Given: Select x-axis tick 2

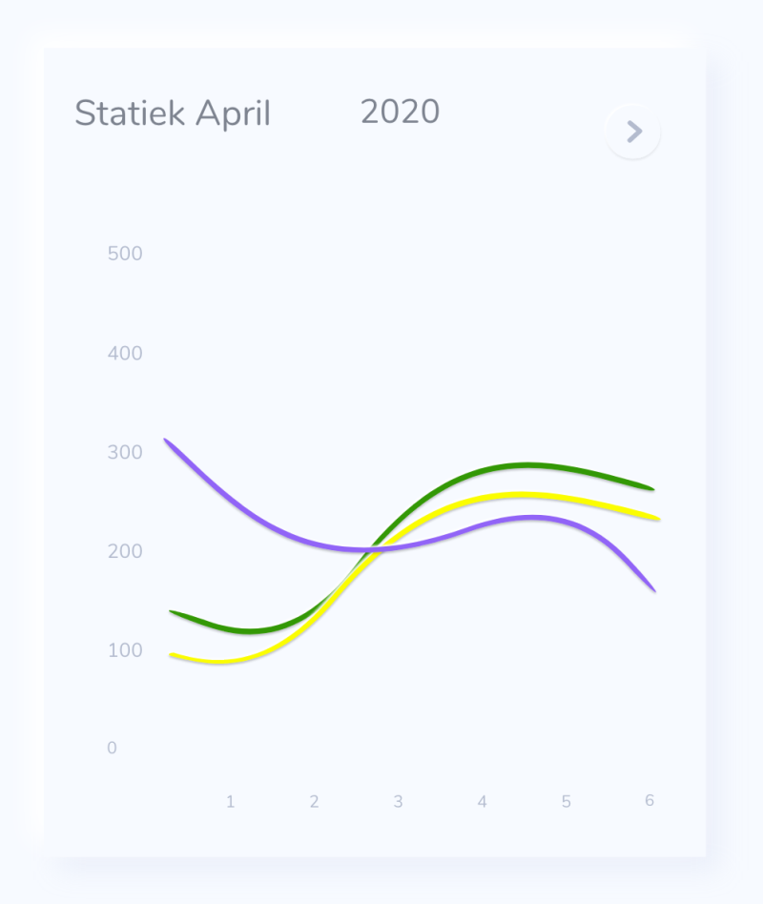Looking at the screenshot, I should (315, 801).
